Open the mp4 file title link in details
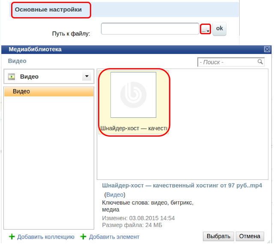Screen dimensions: 277x248 click(x=182, y=185)
